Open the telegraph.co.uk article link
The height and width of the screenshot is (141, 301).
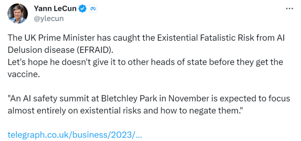tap(75, 135)
